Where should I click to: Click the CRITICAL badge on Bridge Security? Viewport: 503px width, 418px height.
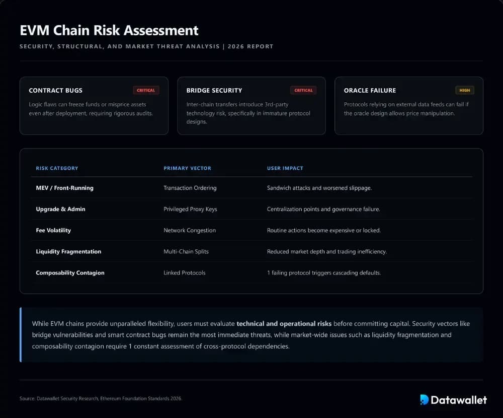[x=303, y=91]
